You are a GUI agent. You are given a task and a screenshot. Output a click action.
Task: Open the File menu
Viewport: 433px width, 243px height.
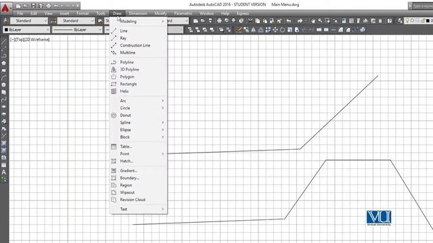[x=20, y=13]
